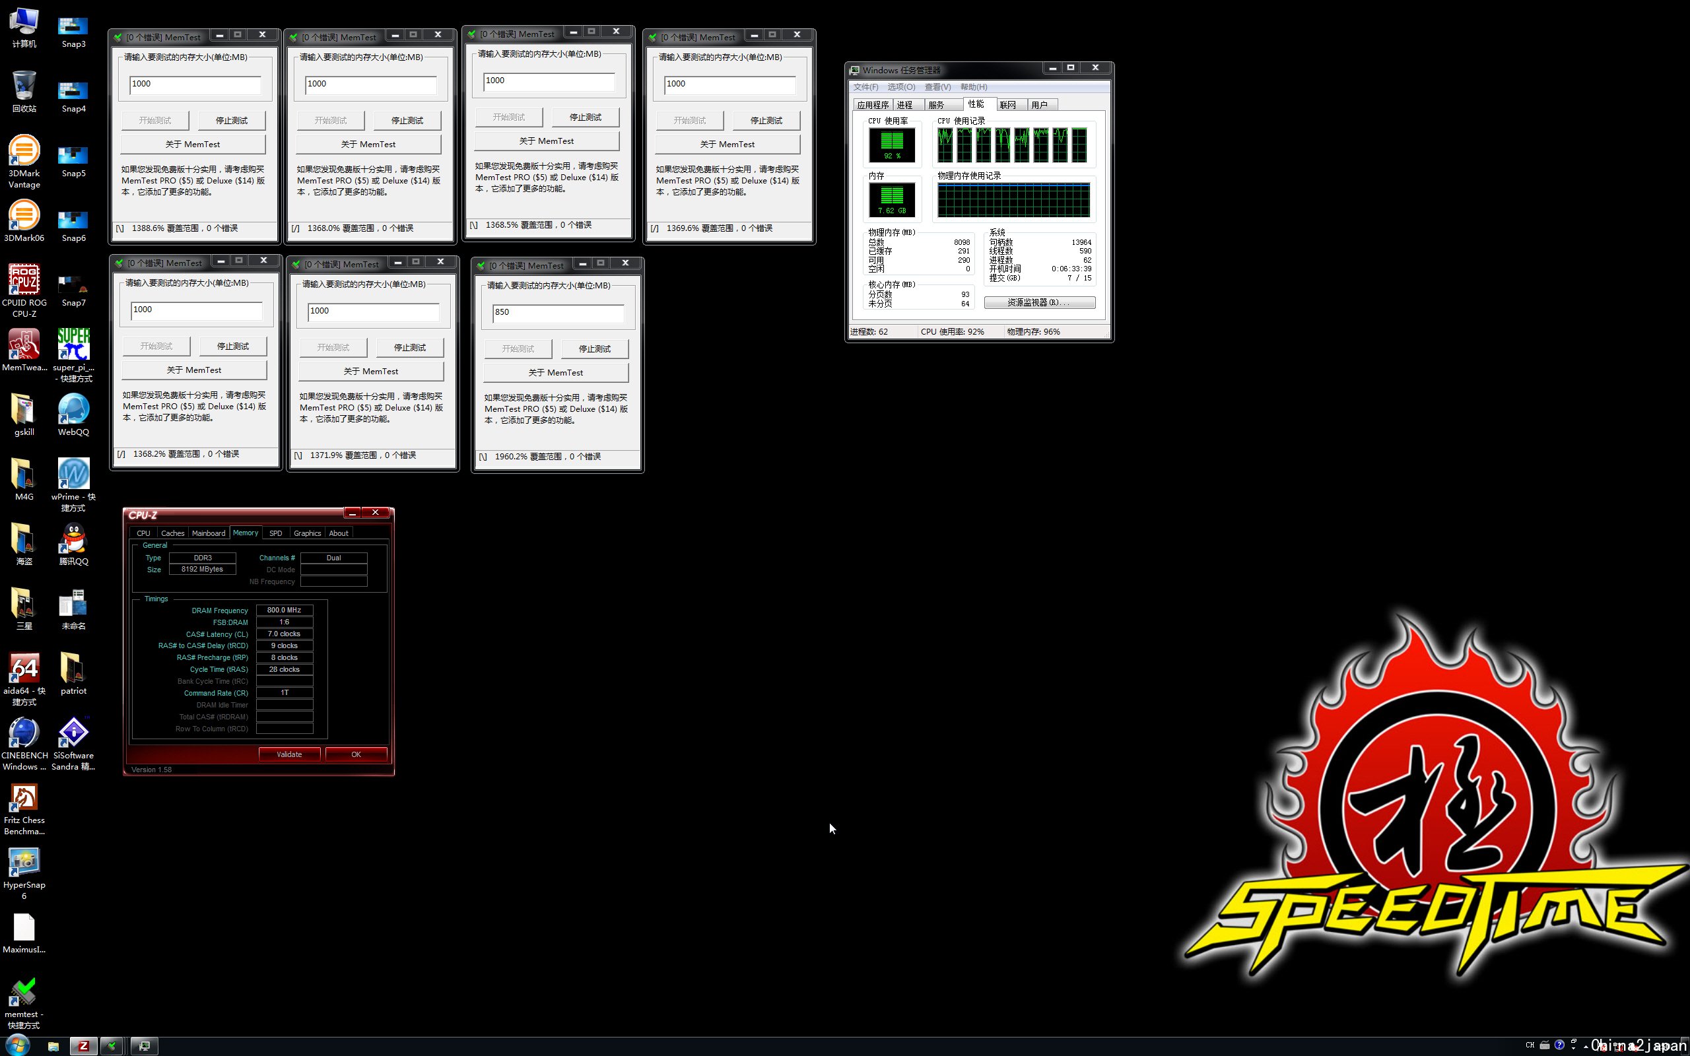Activate the MemTest taskbar button
1690x1056 pixels.
click(112, 1045)
